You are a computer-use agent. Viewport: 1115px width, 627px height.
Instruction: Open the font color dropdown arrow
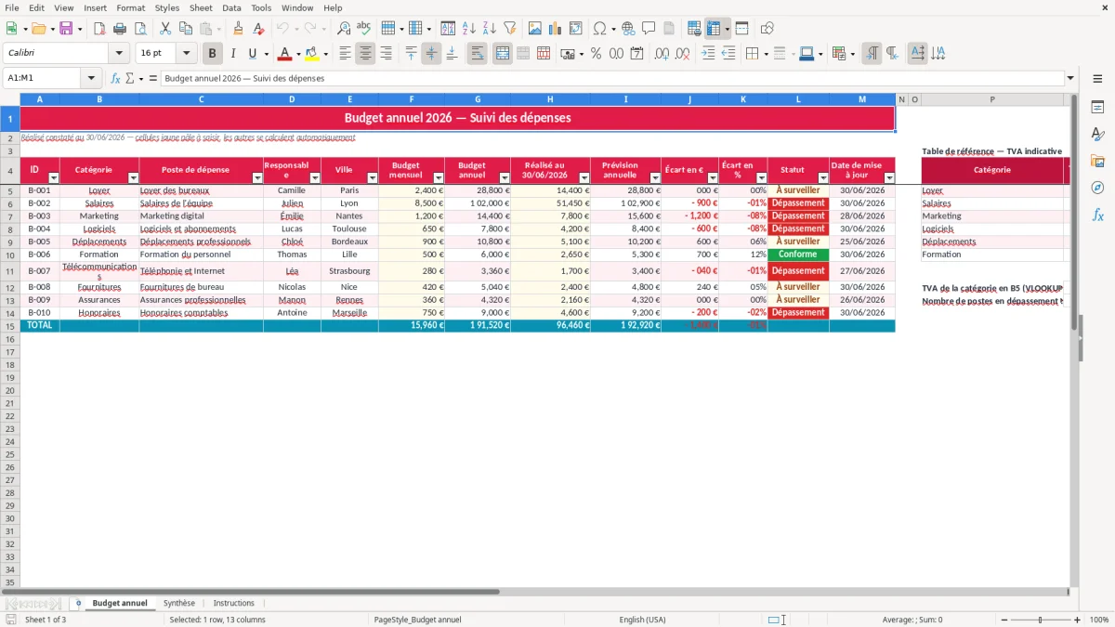point(297,54)
